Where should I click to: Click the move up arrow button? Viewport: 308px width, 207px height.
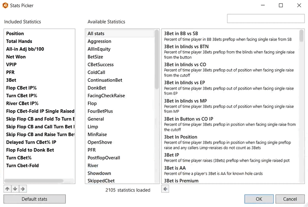click(x=7, y=189)
